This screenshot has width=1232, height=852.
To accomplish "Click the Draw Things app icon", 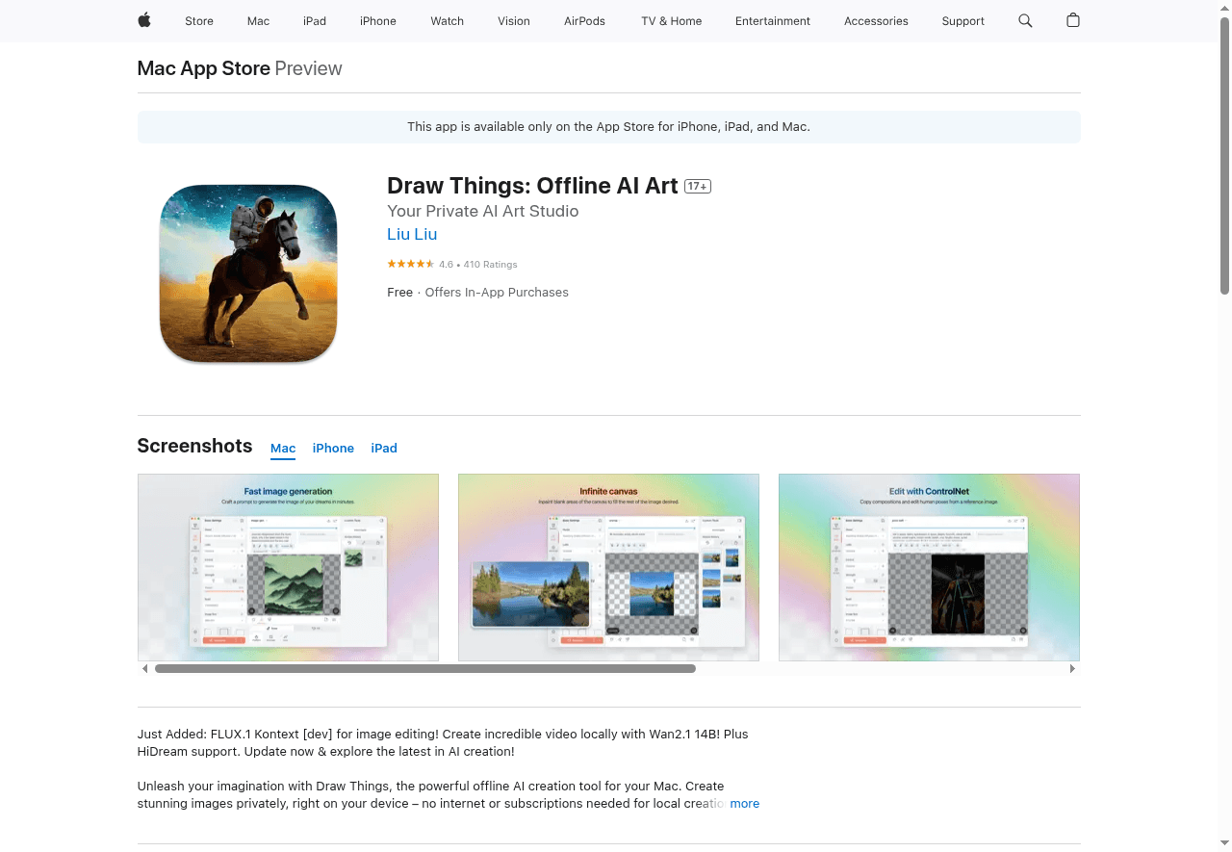I will [247, 272].
